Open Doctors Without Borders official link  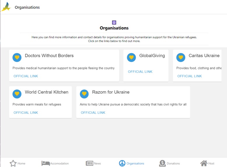point(26,76)
